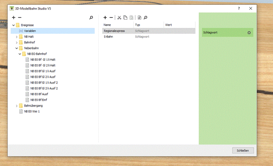Open search in the events tree panel
The height and width of the screenshot is (166, 273).
(x=91, y=17)
